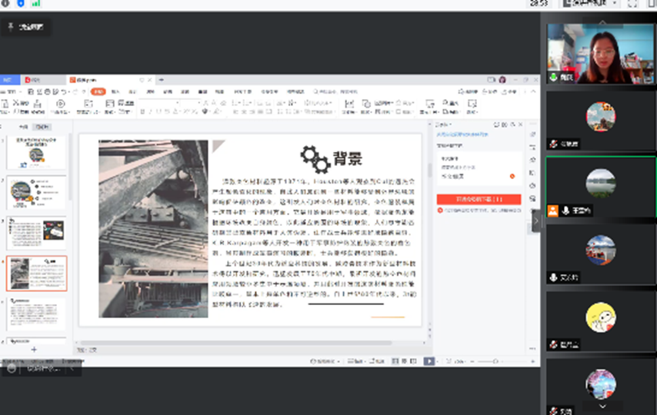Click the network signal icon in meeting top bar

pyautogui.click(x=35, y=4)
